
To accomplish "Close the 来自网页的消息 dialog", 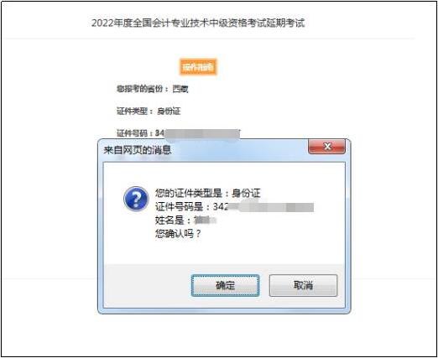I will pos(326,147).
